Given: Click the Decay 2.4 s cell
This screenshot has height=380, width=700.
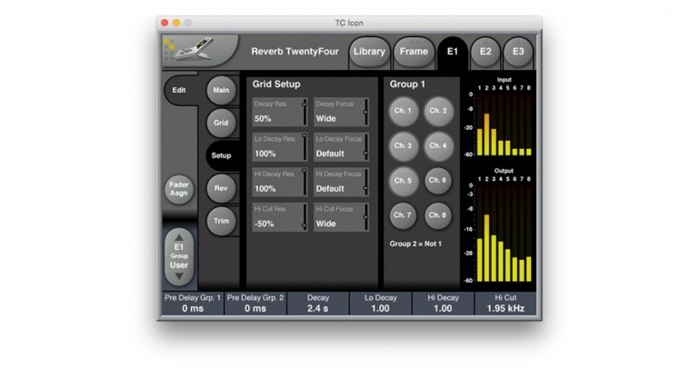Looking at the screenshot, I should [318, 304].
